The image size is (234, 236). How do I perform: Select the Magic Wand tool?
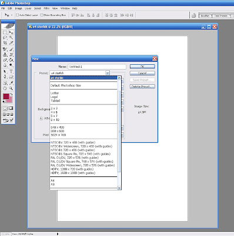pos(11,38)
